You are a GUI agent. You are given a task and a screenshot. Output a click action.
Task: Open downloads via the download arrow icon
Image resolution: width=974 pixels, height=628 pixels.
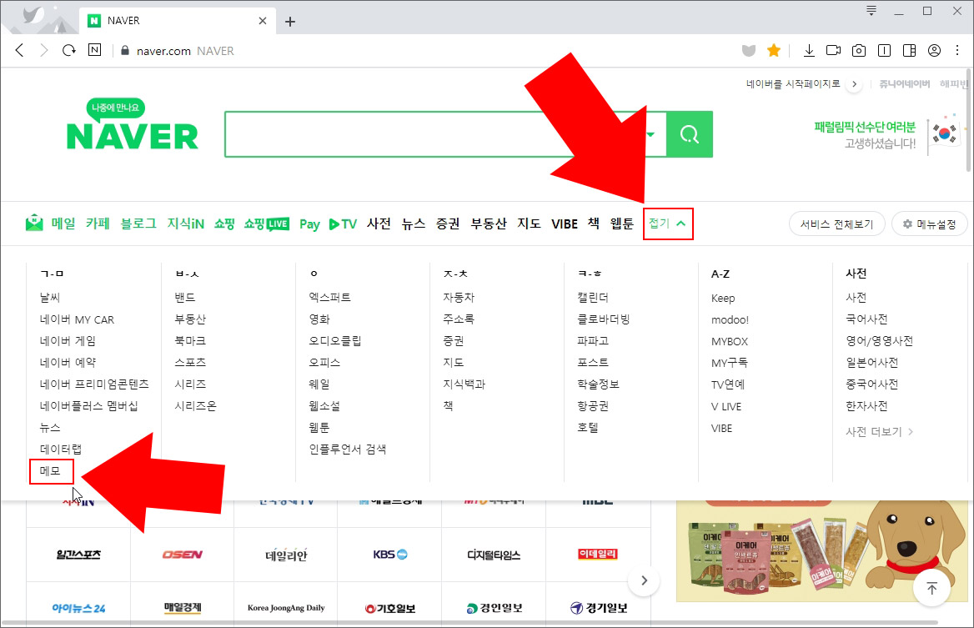(808, 50)
